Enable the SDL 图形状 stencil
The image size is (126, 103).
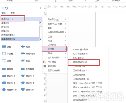coord(78,58)
